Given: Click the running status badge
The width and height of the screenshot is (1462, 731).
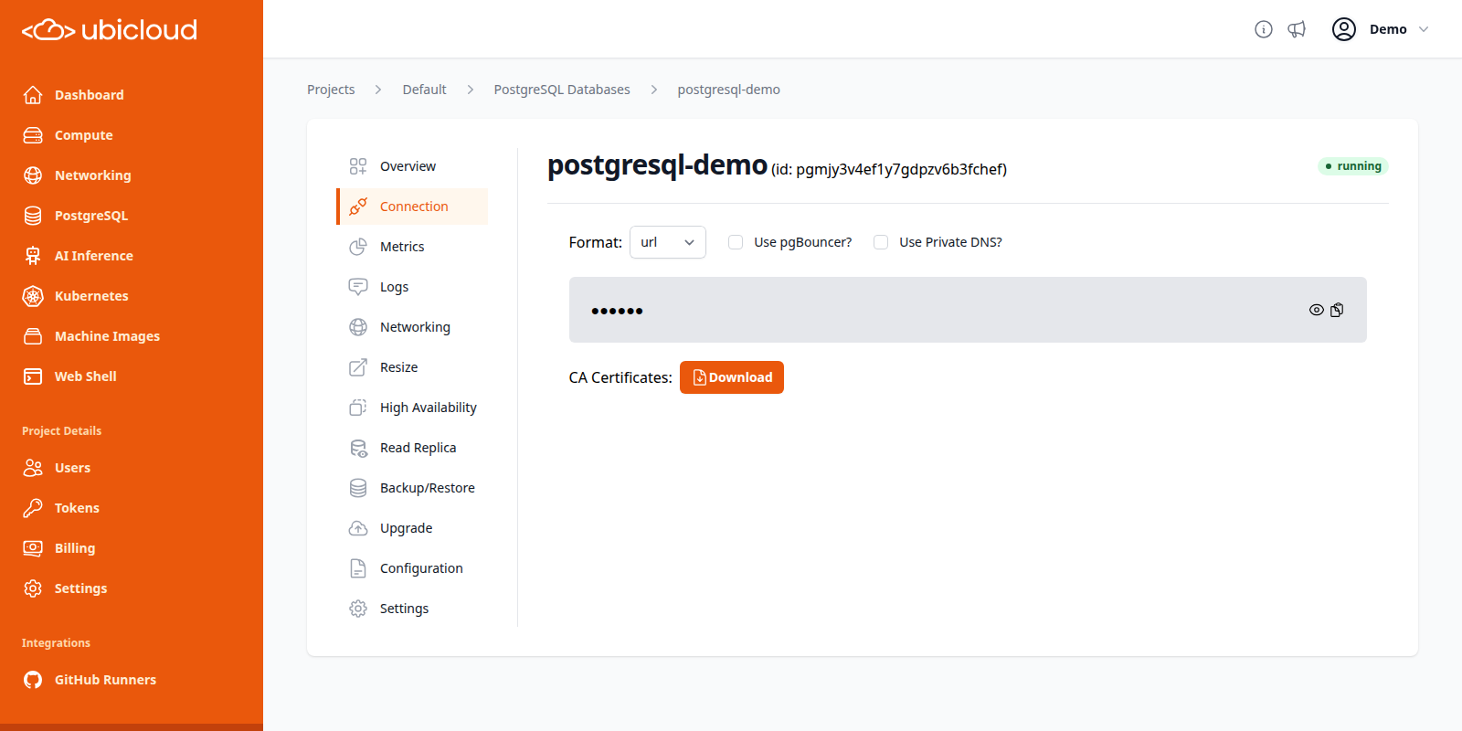Looking at the screenshot, I should point(1353,166).
